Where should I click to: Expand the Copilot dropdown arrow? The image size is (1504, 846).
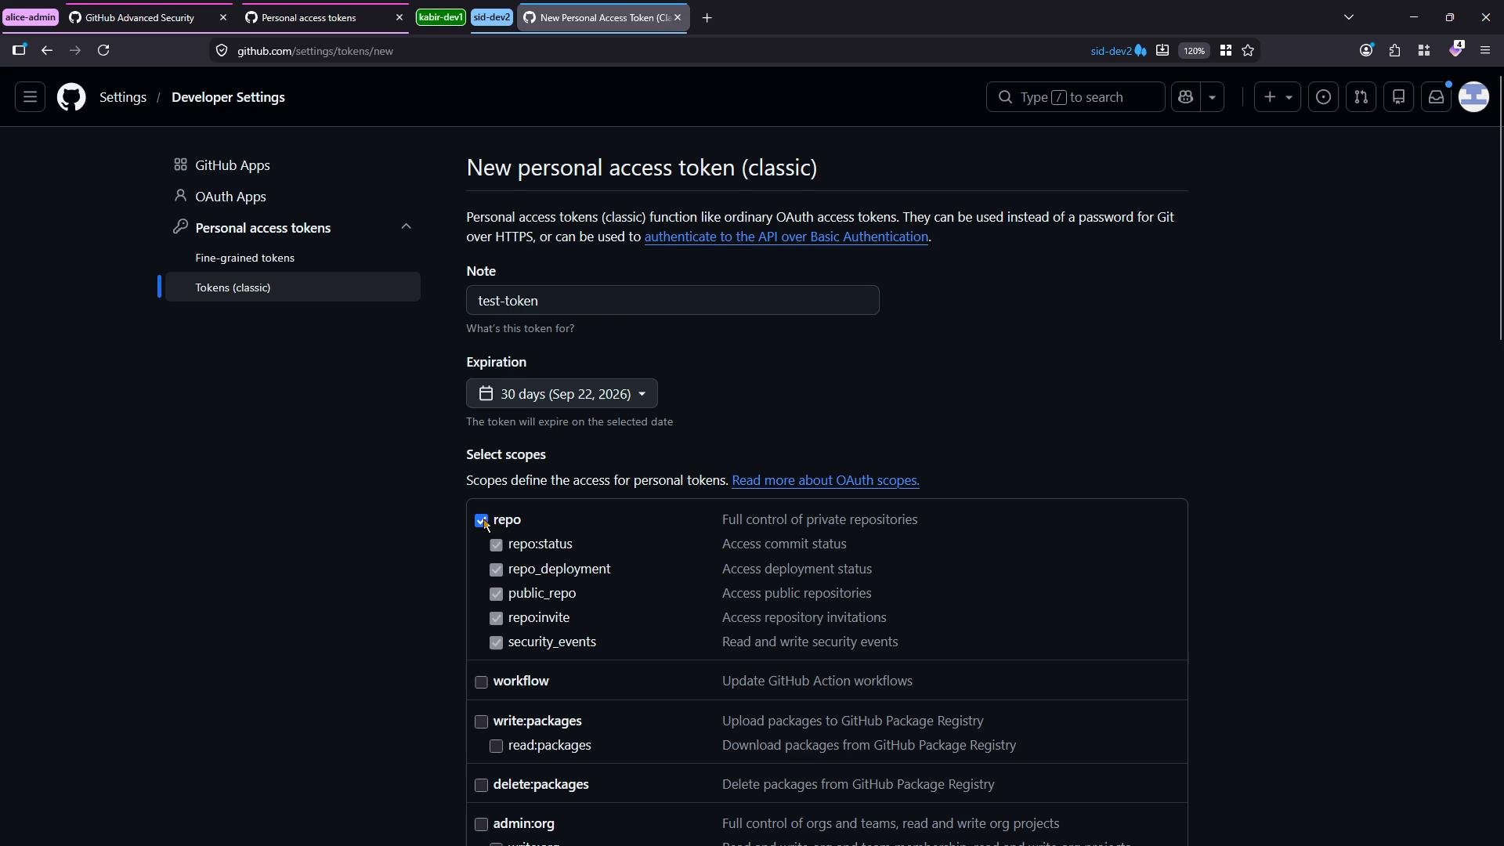1212,98
